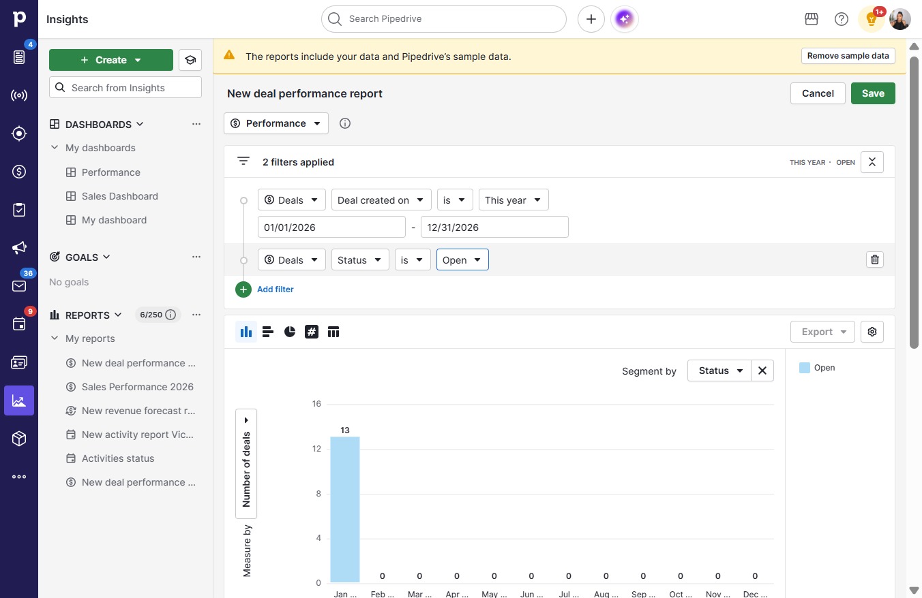This screenshot has height=598, width=922.
Task: Open the Performance report type dropdown
Action: tap(276, 123)
